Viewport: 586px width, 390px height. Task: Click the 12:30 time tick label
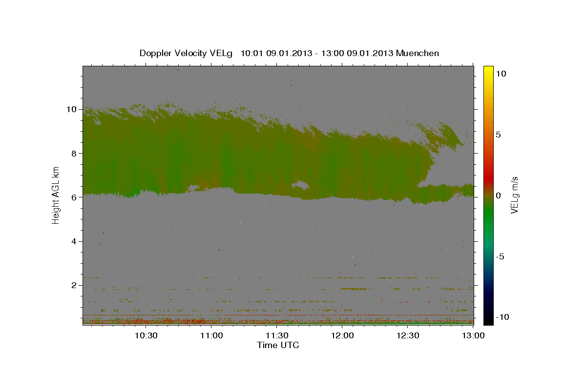tap(408, 335)
